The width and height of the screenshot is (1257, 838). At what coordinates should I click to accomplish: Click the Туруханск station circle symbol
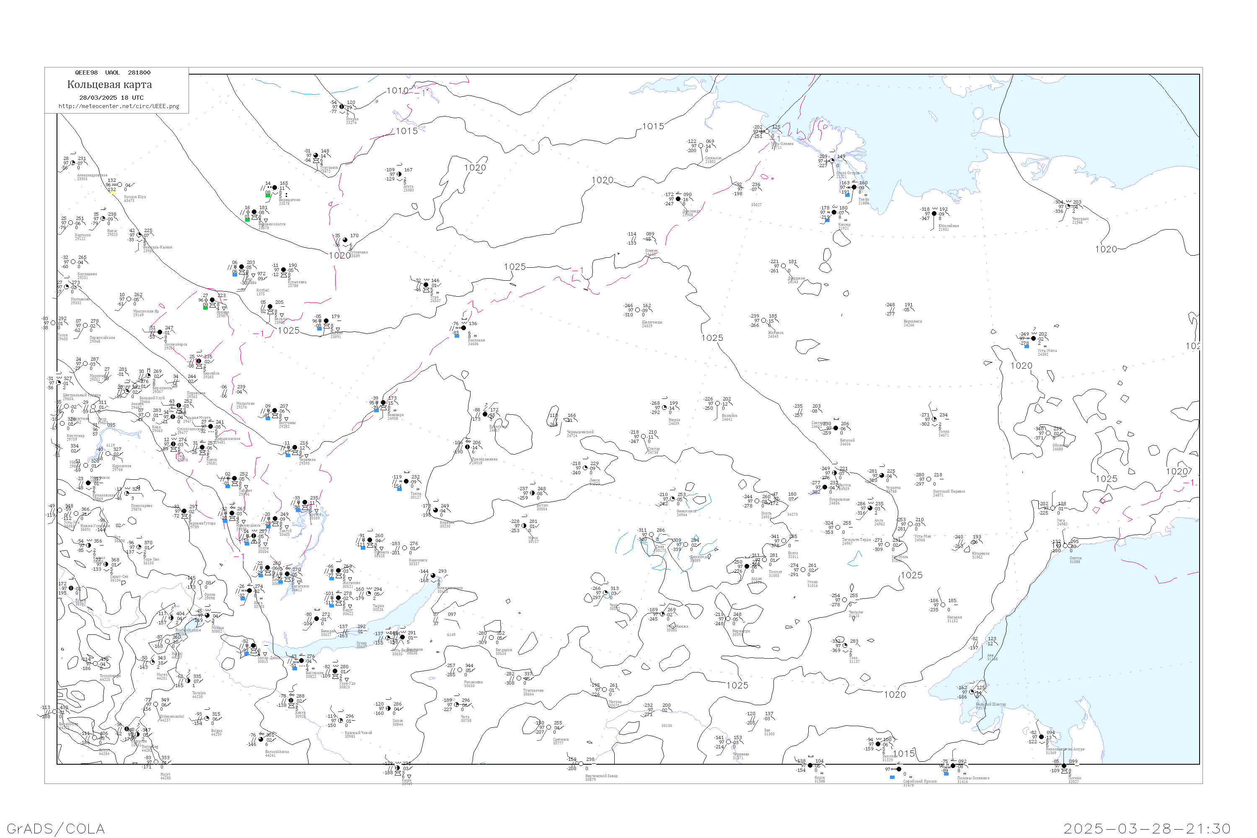(316, 155)
